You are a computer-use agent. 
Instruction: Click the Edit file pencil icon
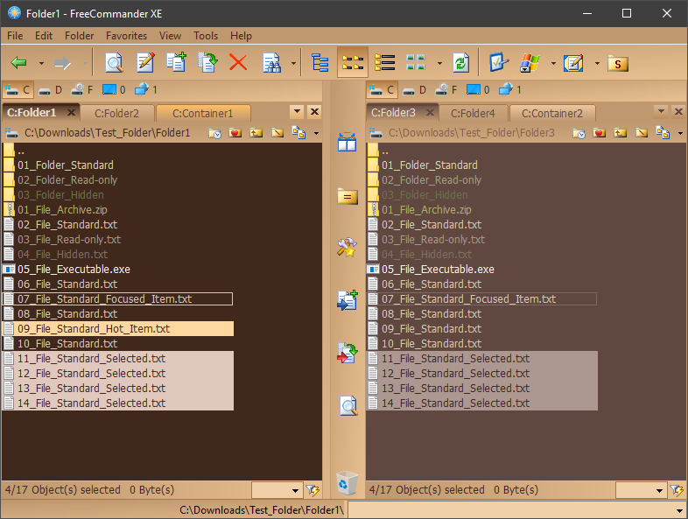145,63
